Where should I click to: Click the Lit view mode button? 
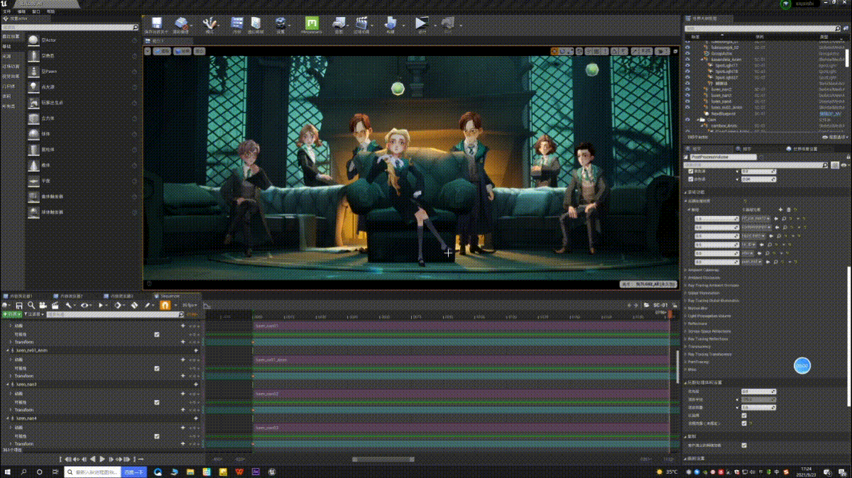tap(182, 51)
